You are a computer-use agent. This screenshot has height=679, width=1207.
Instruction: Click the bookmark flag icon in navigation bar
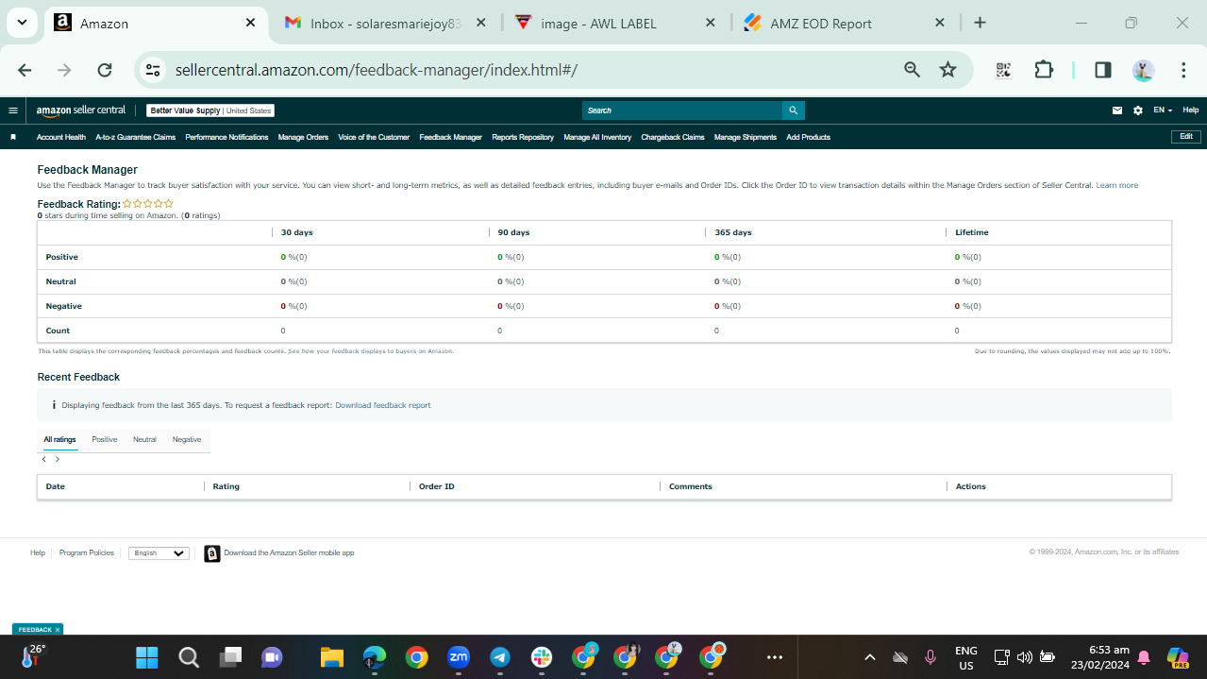13,137
